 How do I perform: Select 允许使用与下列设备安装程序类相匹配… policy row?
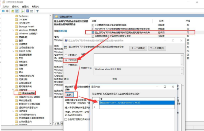(122, 29)
